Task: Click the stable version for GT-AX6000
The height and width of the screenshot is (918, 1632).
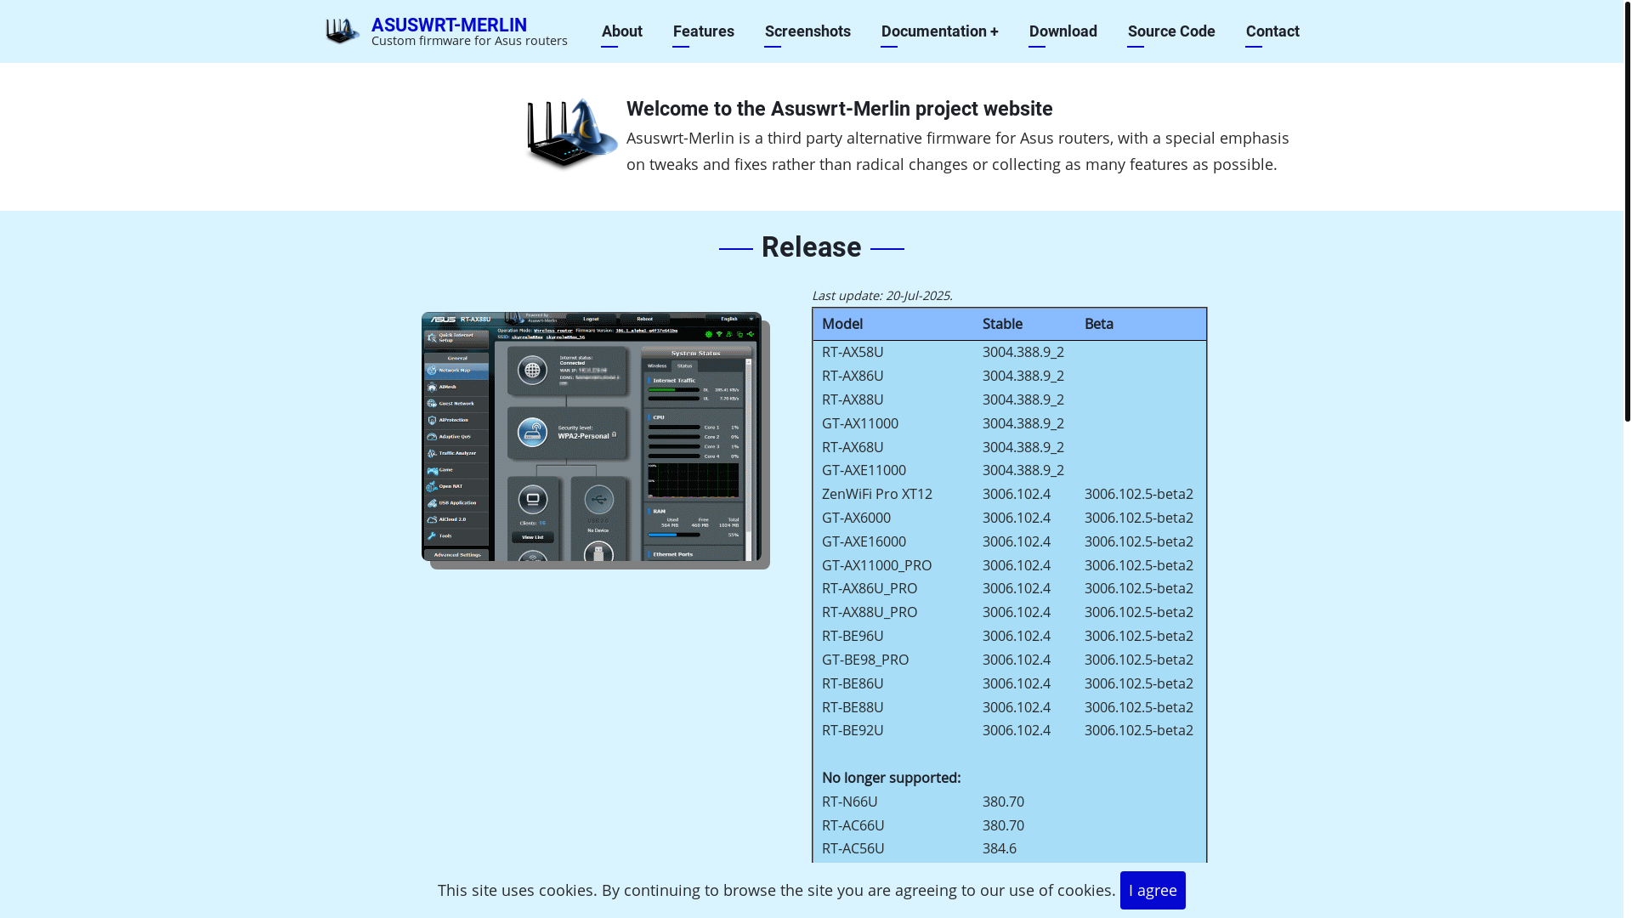Action: [x=1017, y=518]
